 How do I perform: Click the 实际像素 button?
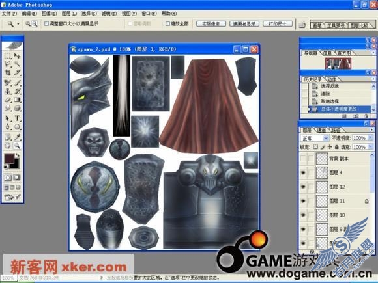point(211,23)
